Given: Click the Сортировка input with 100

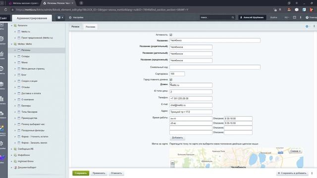Looking at the screenshot, I should [x=177, y=74].
